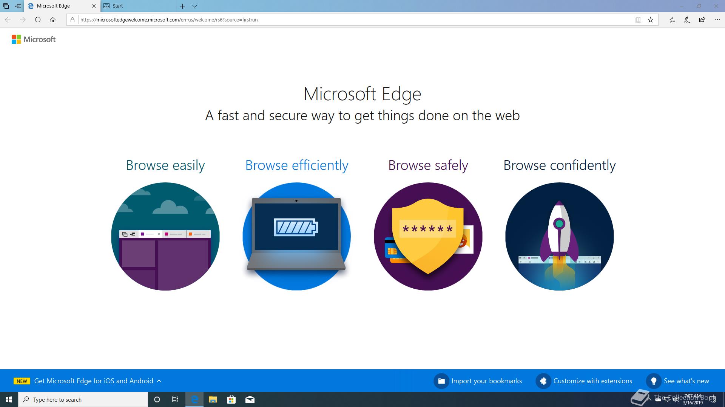
Task: Click the taskbar clock showing 3/16/2019
Action: [693, 399]
